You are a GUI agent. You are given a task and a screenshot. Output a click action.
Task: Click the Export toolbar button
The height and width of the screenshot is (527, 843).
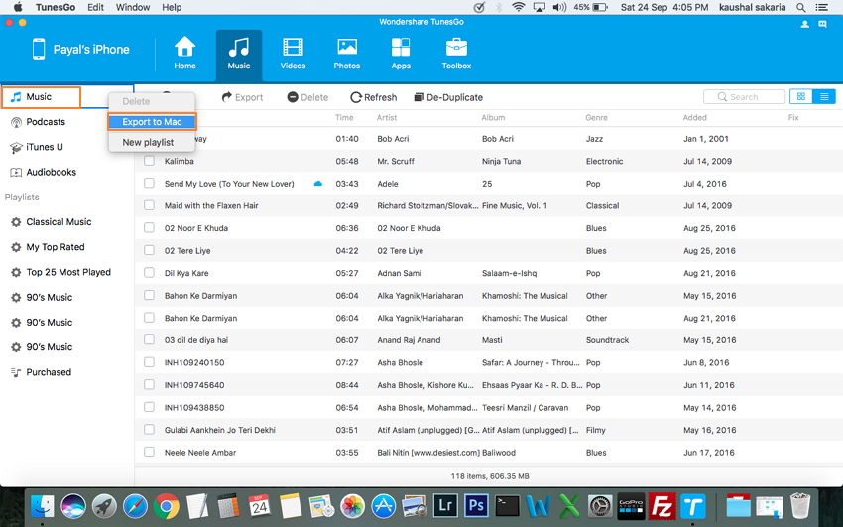pyautogui.click(x=242, y=97)
